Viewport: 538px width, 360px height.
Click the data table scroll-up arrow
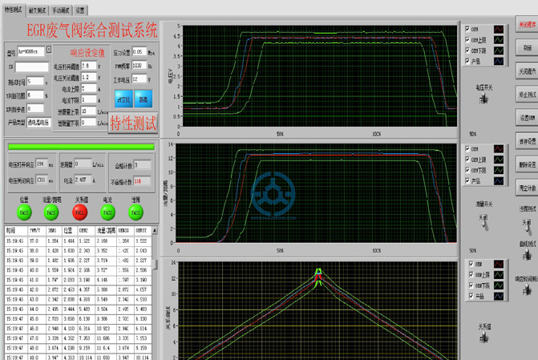[155, 231]
